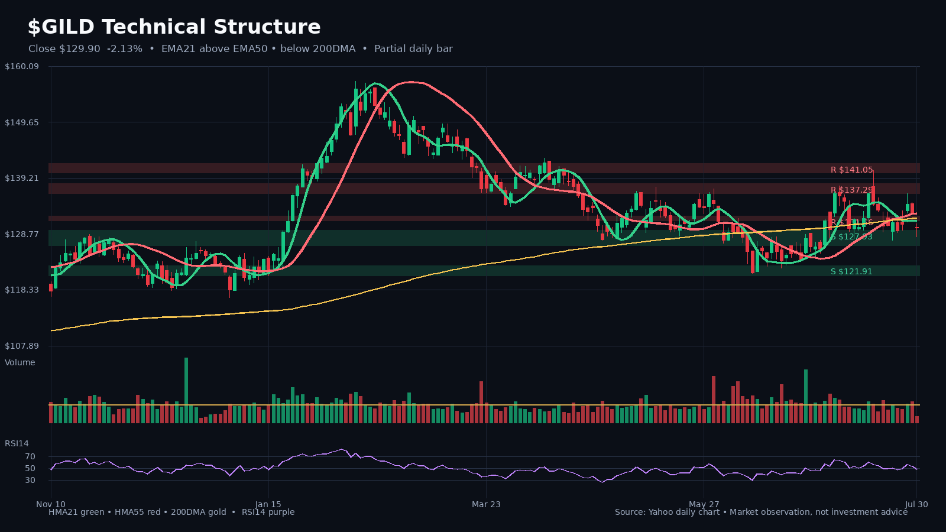Screen dimensions: 946x532
Task: Click the "RSI14" panel label
Action: tap(17, 443)
